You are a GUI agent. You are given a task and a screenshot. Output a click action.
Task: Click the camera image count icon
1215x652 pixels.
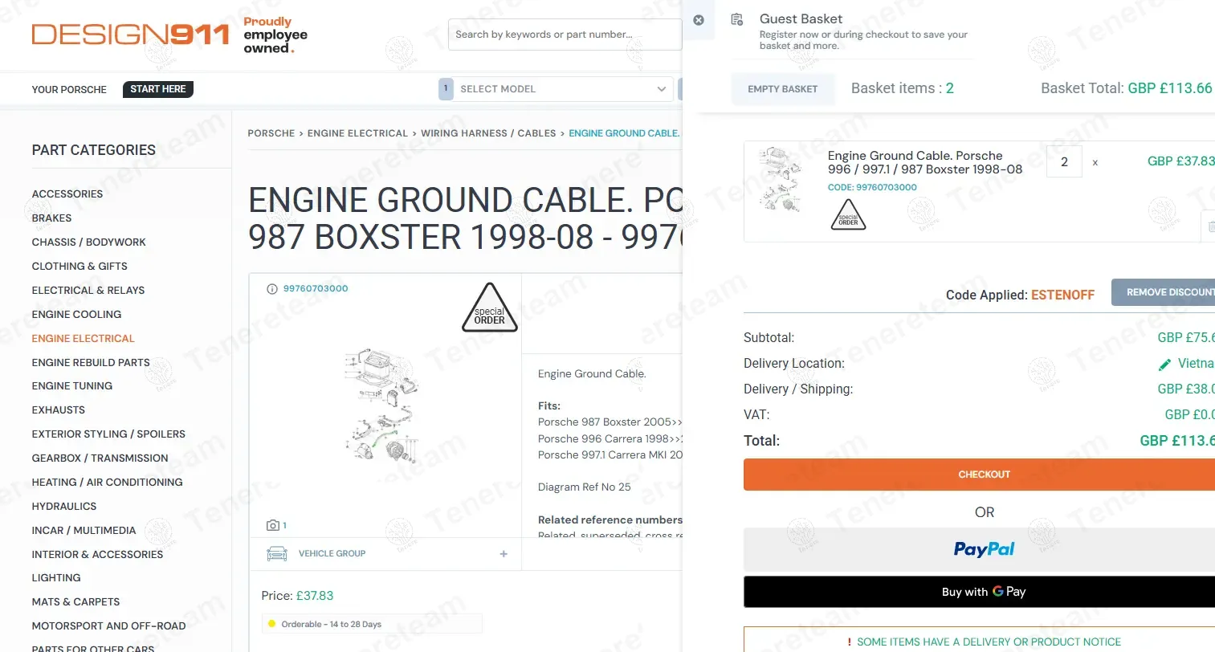(x=273, y=525)
